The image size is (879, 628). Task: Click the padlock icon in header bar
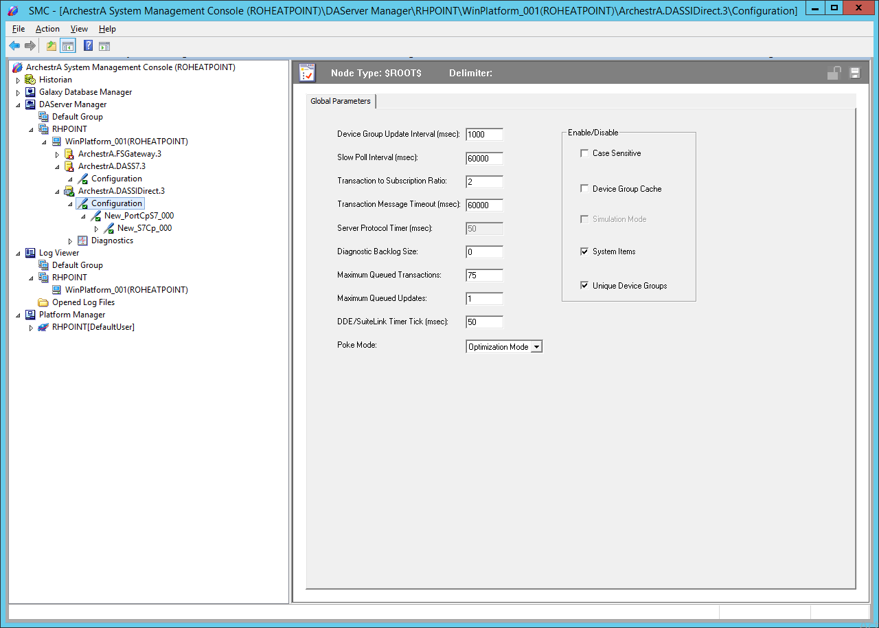point(834,74)
